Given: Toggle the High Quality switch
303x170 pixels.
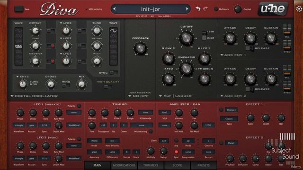Looking at the screenshot, I should 107,87.
